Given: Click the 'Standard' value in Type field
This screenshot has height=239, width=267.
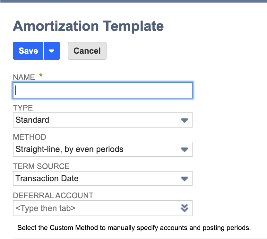Looking at the screenshot, I should coord(32,120).
